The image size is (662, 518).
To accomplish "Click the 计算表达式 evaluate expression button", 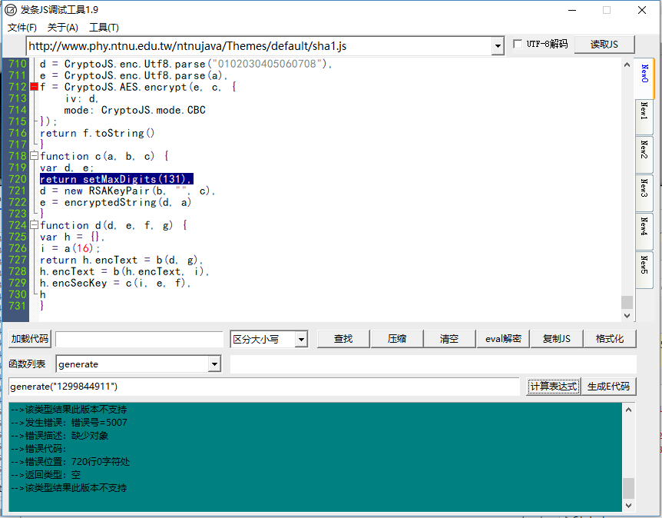I will [x=553, y=386].
